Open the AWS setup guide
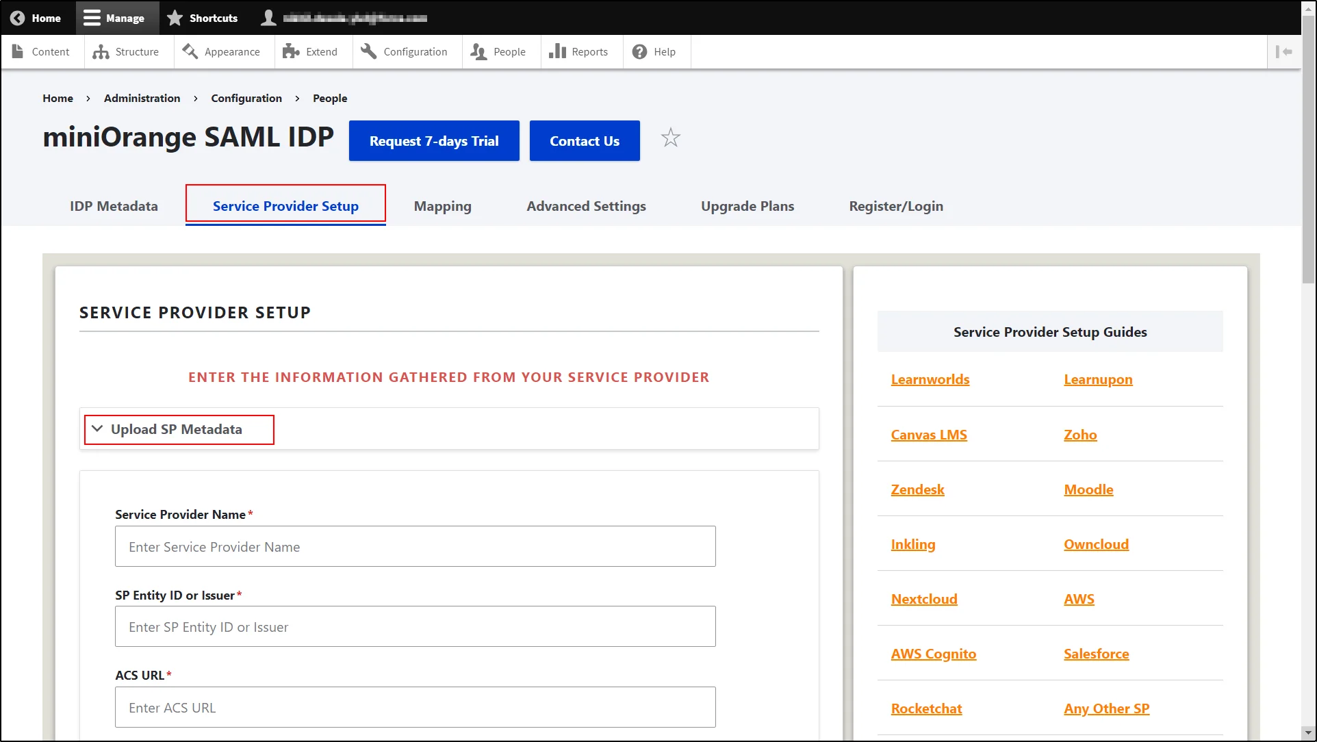This screenshot has width=1317, height=742. coord(1079,599)
